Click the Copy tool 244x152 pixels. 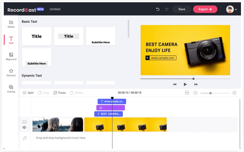[44, 93]
